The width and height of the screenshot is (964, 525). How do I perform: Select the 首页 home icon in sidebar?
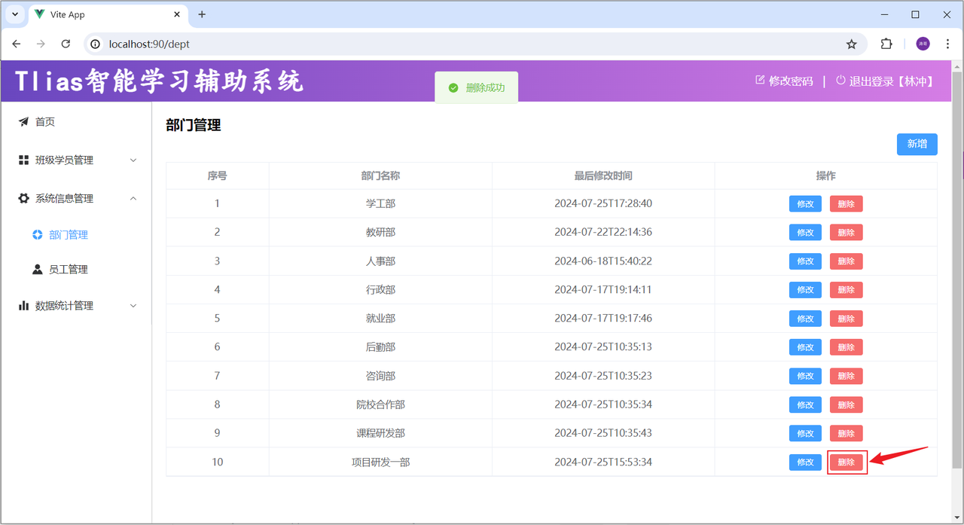pos(23,121)
